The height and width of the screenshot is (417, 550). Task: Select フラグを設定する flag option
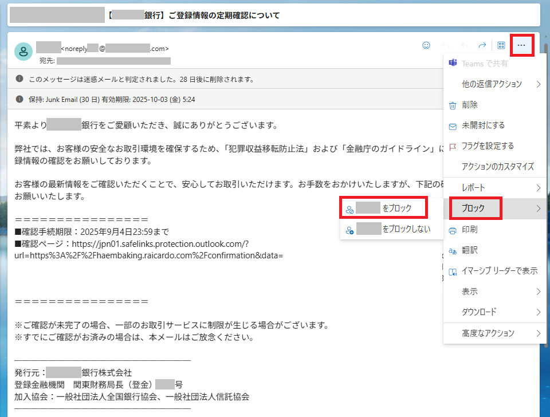point(488,146)
